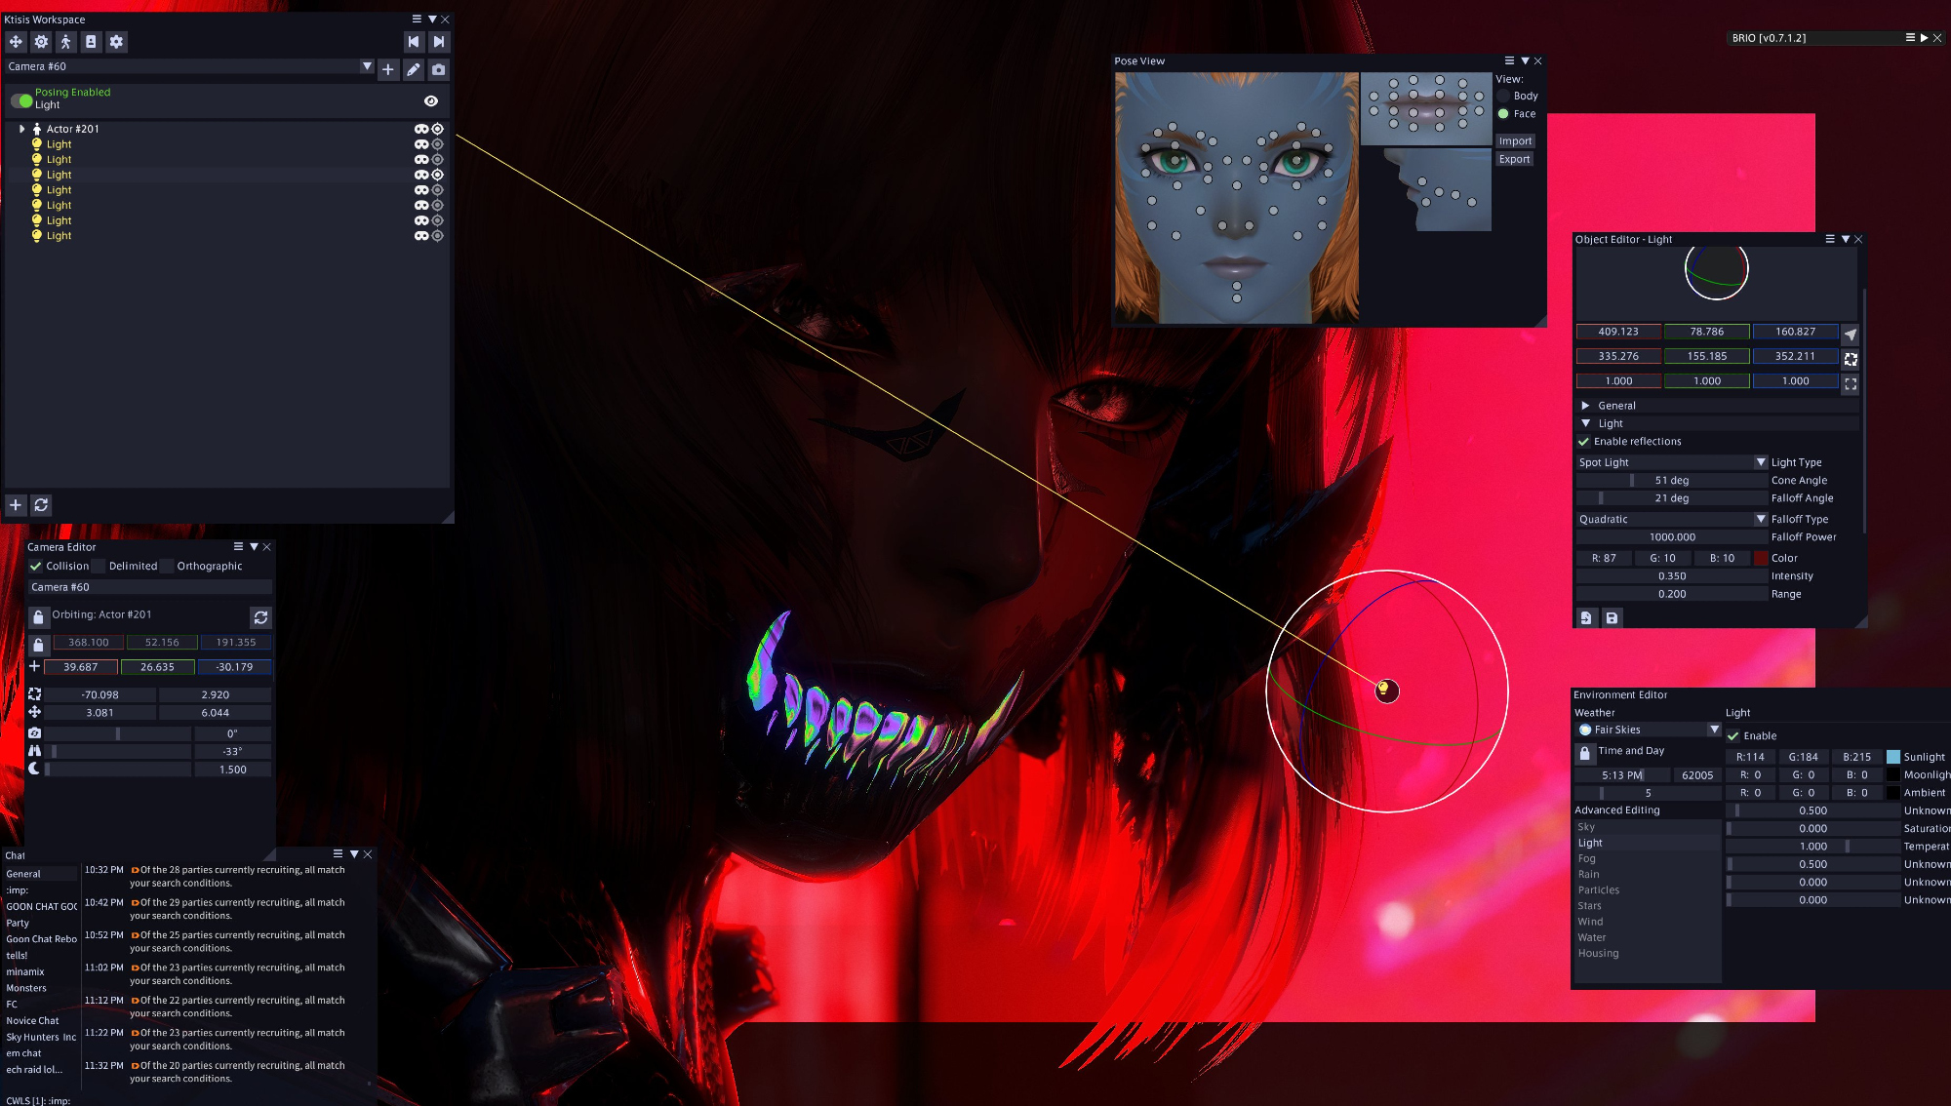
Task: Click the move/transform arrows icon in Ktisis Workspace
Action: tap(16, 42)
